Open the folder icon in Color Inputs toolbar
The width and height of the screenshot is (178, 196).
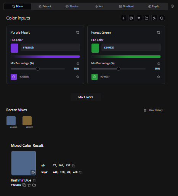[147, 18]
